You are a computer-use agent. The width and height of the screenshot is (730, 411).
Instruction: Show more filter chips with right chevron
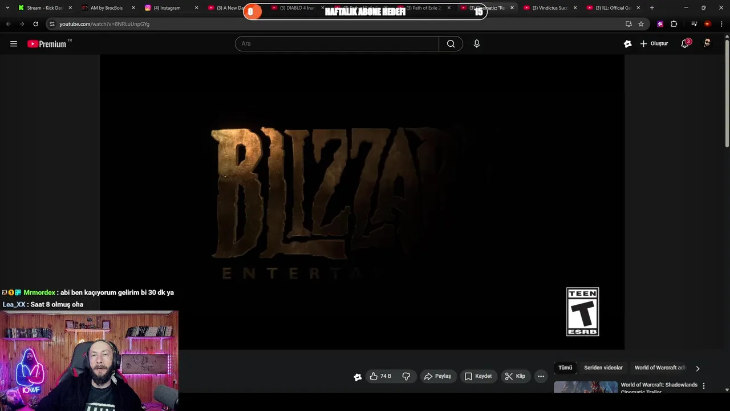(697, 368)
